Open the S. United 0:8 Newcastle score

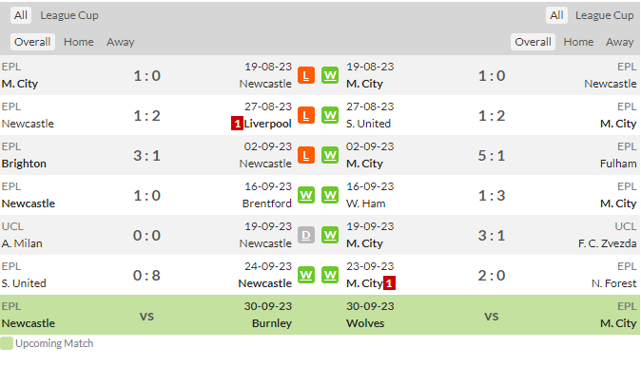[146, 275]
